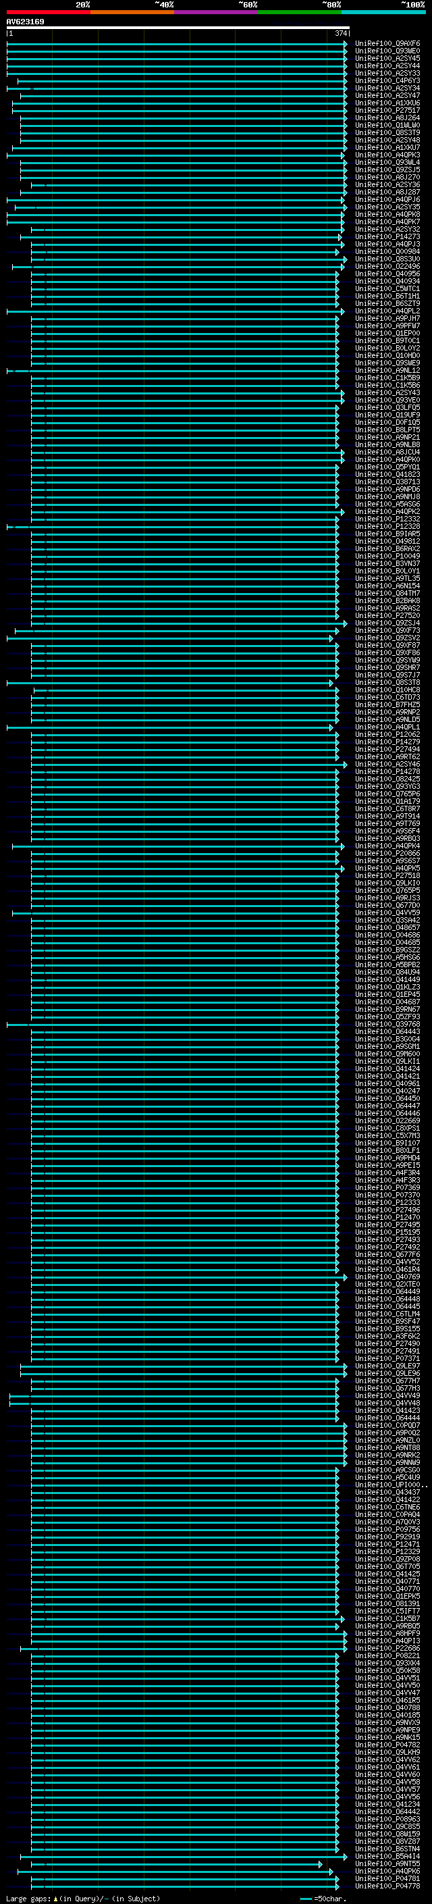The image size is (432, 1904).
Task: Click the UniRef100_Q765P5 label
Action: coord(387,891)
